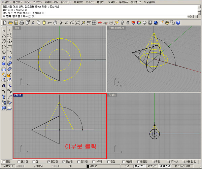202x169 pixels.
Task: Select the Zoom window icon
Action: pos(72,23)
